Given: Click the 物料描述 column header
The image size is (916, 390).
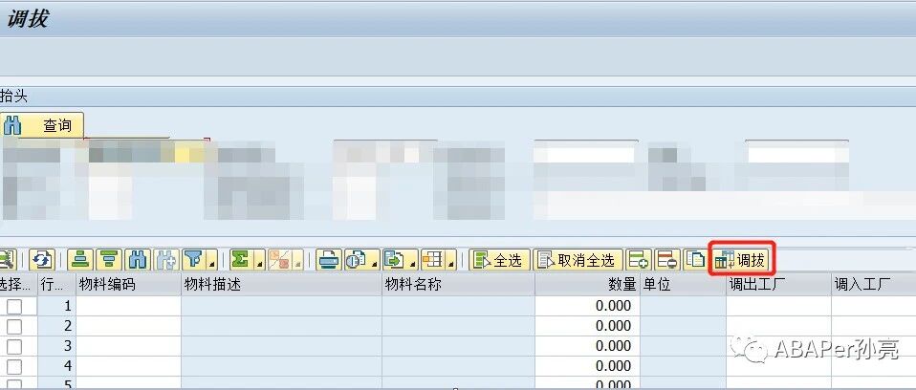Looking at the screenshot, I should [x=281, y=284].
